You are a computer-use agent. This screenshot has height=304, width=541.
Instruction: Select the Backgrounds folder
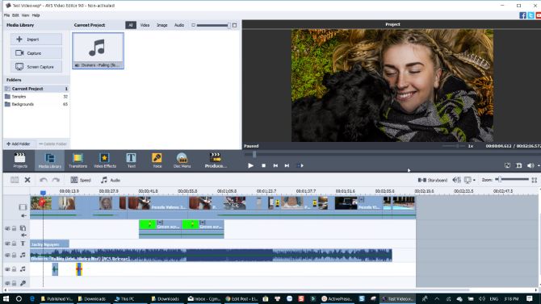(x=36, y=104)
